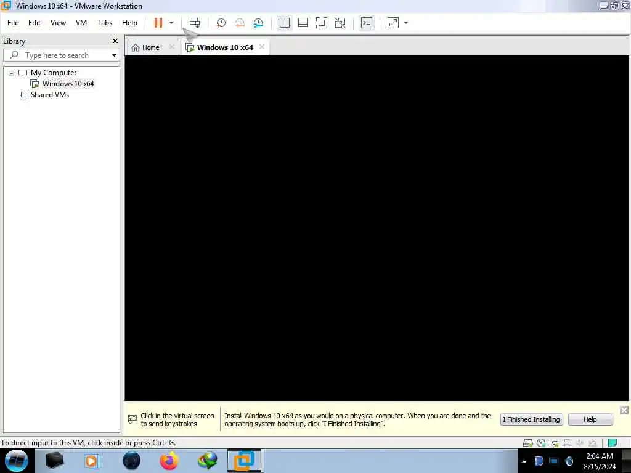Open the View menu
Viewport: 631px width, 473px height.
(x=58, y=23)
